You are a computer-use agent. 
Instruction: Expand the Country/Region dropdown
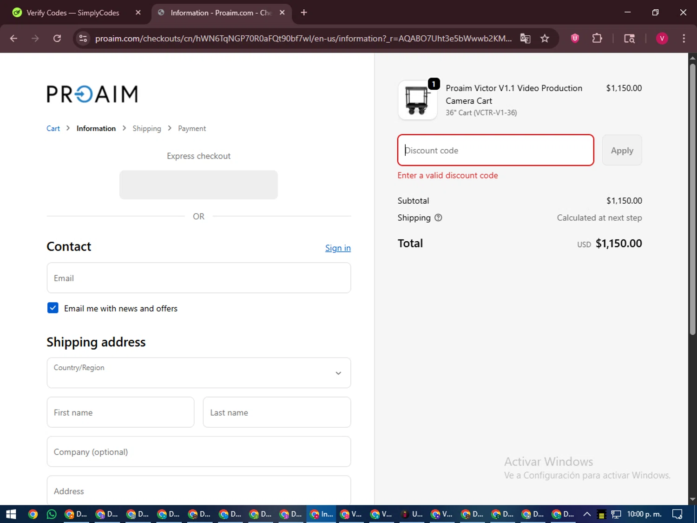(199, 373)
